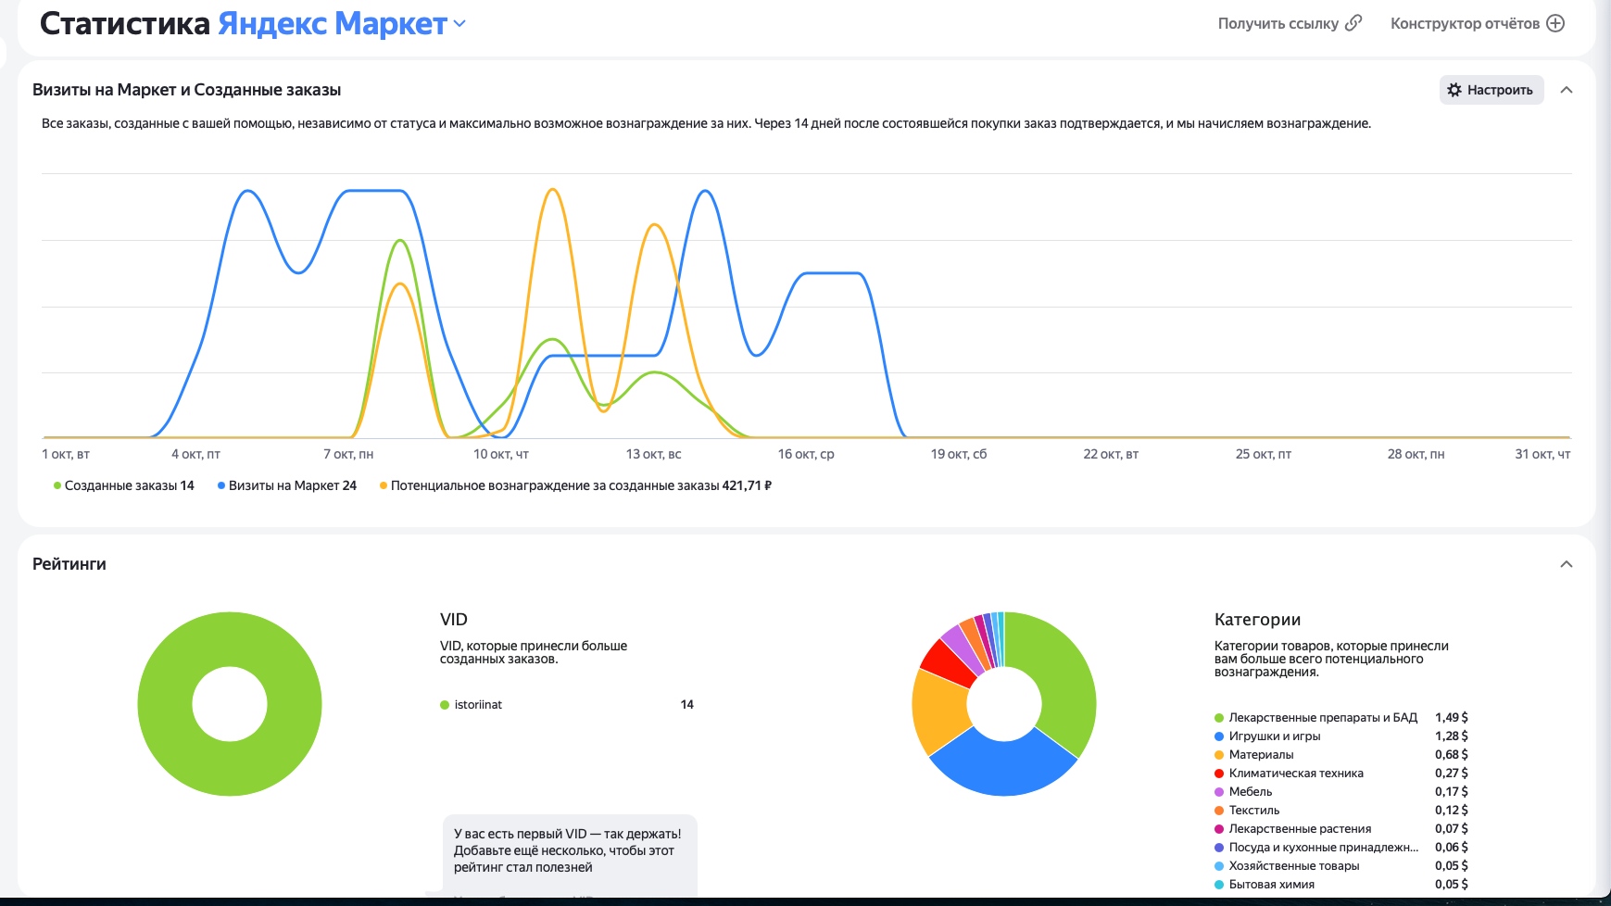The width and height of the screenshot is (1611, 906).
Task: Select Бытовая химия category
Action: point(1340,885)
